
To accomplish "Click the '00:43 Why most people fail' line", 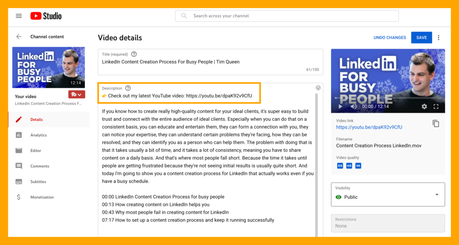I will click(x=165, y=212).
